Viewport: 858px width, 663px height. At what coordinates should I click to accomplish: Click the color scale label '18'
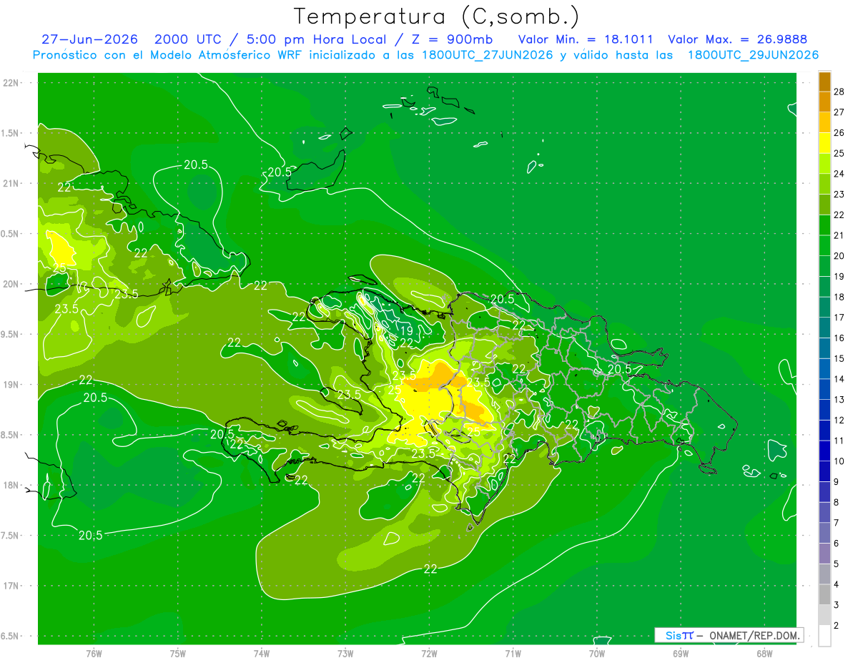coord(839,297)
